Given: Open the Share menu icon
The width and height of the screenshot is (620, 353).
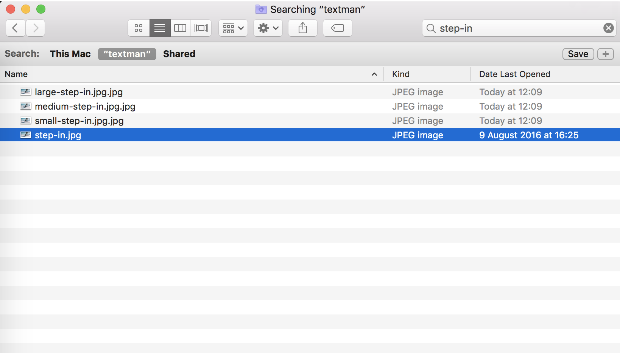Looking at the screenshot, I should (303, 28).
